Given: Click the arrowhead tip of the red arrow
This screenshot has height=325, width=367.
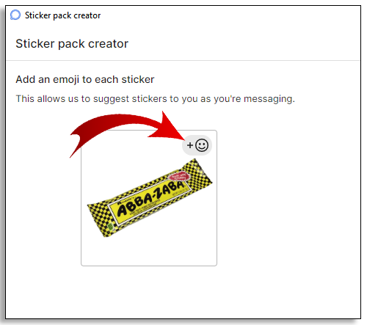Looking at the screenshot, I should [184, 139].
